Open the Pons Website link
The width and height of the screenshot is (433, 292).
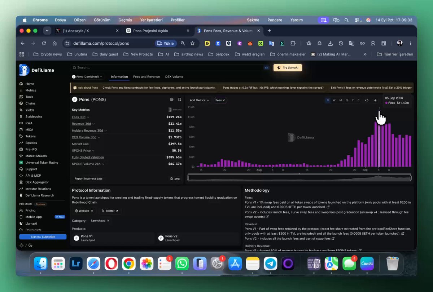[84, 211]
